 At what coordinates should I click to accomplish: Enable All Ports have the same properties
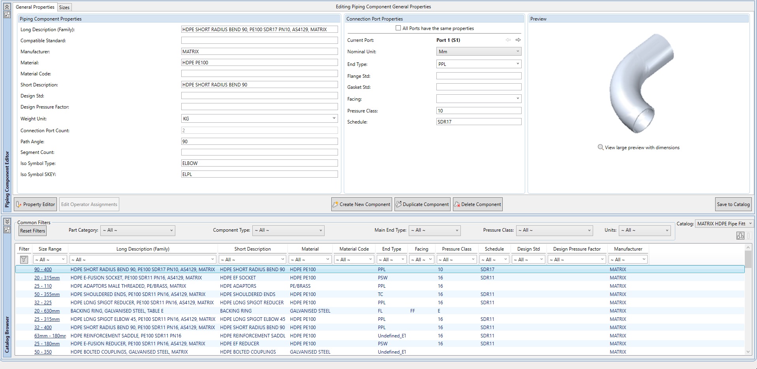coord(398,28)
